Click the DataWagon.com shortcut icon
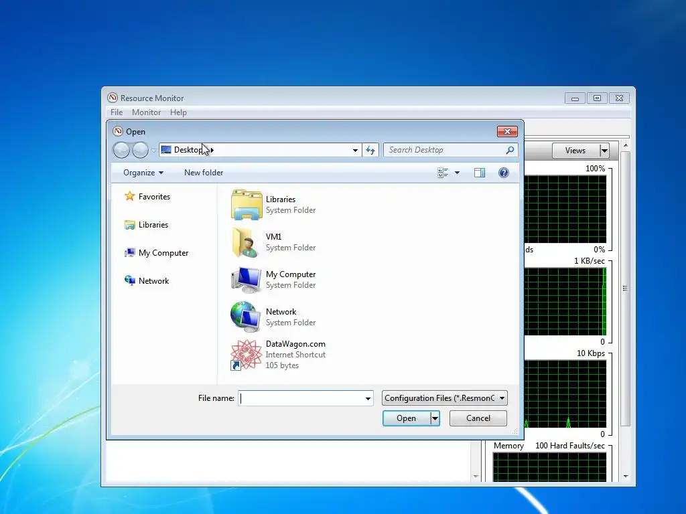686x514 pixels. (245, 355)
